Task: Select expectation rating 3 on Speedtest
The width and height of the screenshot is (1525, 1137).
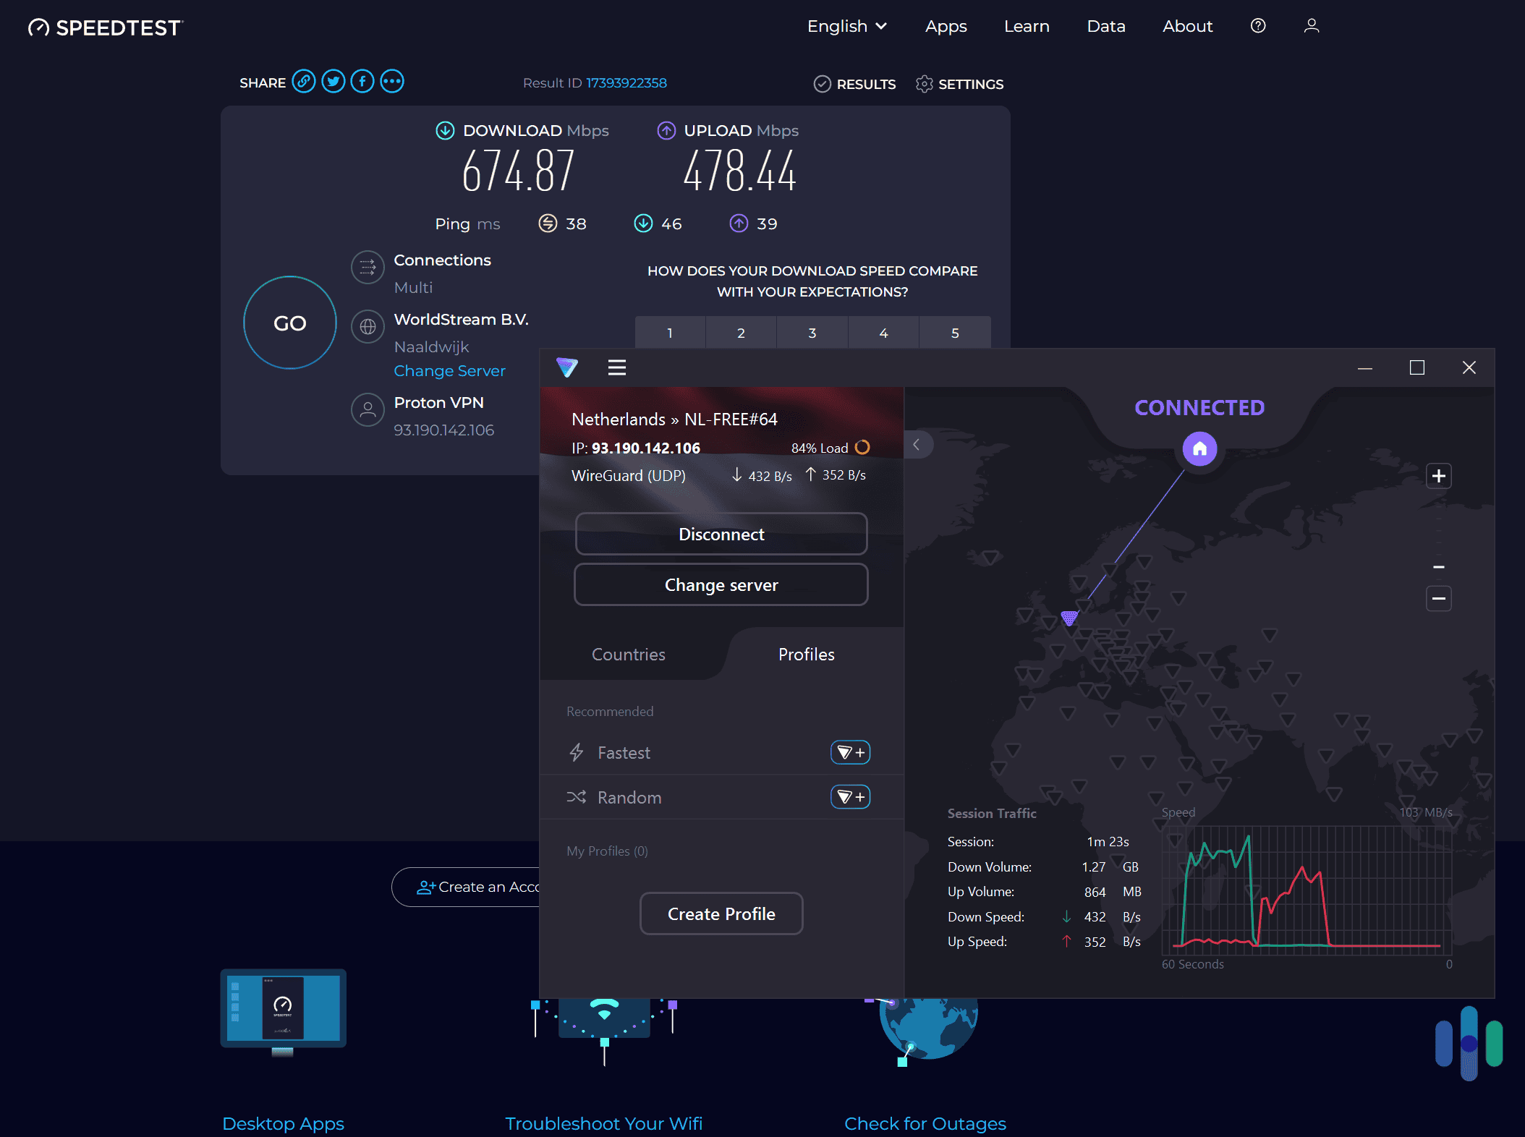Action: [812, 332]
